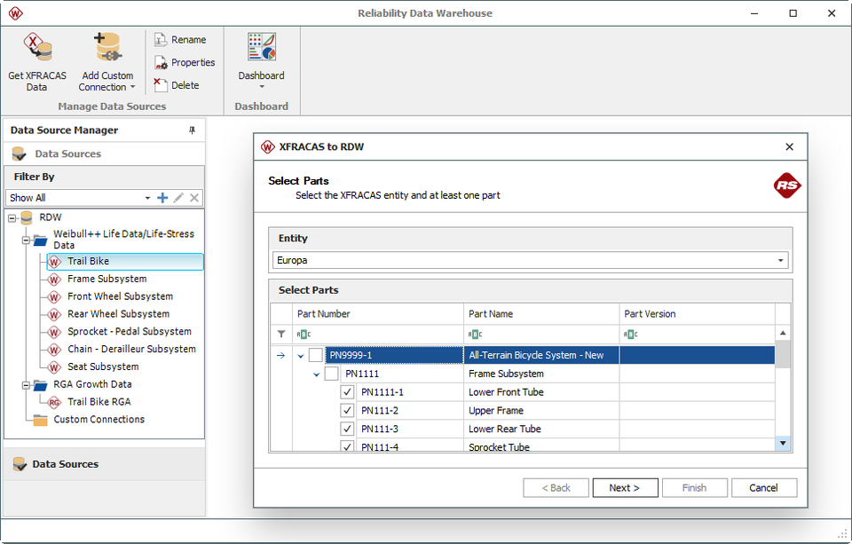Image resolution: width=852 pixels, height=544 pixels.
Task: Uncheck the PN1111-1 Lower Front Tube checkbox
Action: coord(347,392)
